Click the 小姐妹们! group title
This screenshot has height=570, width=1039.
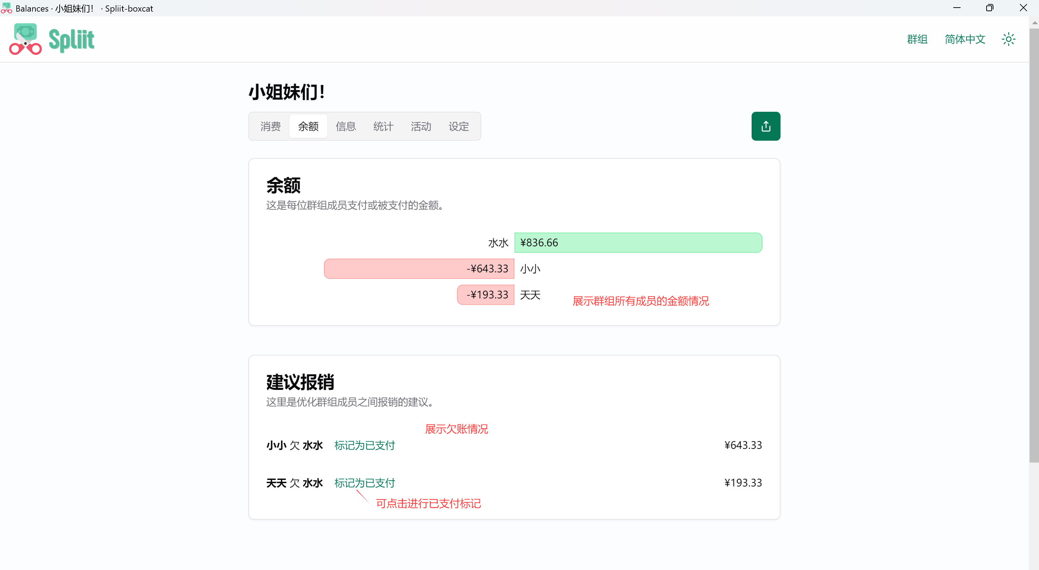click(287, 92)
